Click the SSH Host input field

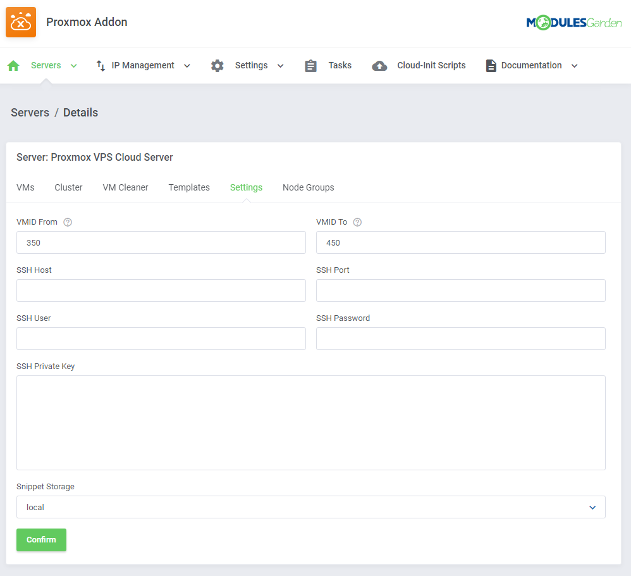(161, 291)
